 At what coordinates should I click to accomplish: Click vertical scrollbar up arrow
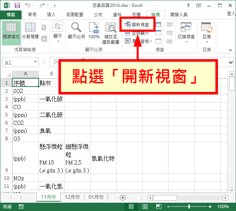click(232, 74)
